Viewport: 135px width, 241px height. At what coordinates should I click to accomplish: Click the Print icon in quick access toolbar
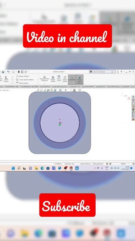point(3,72)
